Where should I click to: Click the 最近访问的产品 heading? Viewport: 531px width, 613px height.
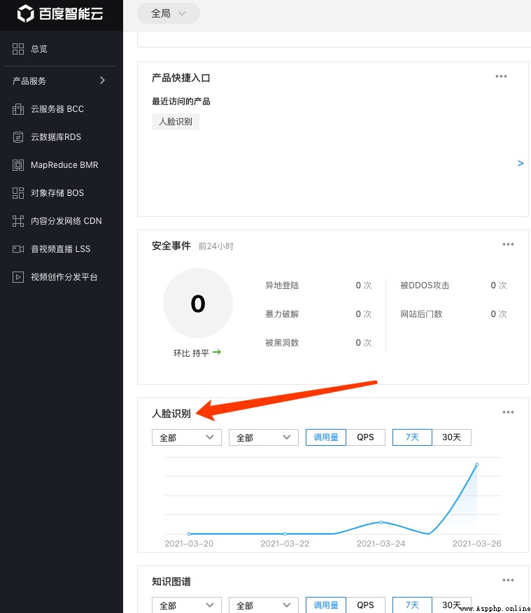181,101
